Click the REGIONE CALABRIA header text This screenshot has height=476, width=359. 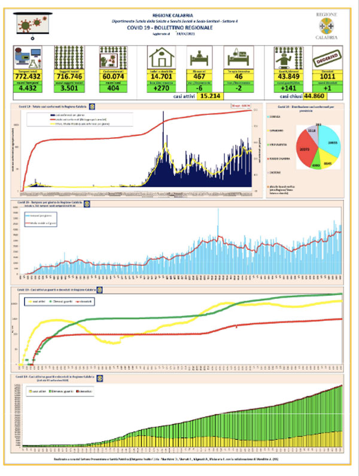[x=173, y=15]
